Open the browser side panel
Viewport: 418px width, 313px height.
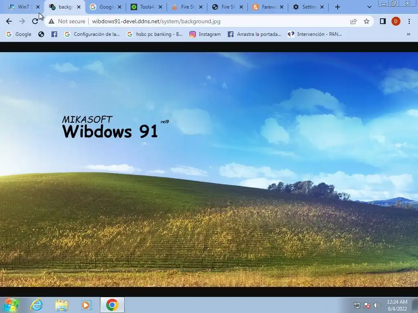[383, 21]
